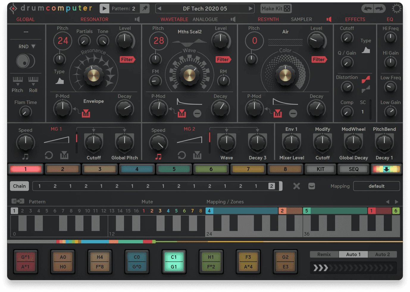Click the Make Kit button

coord(276,8)
